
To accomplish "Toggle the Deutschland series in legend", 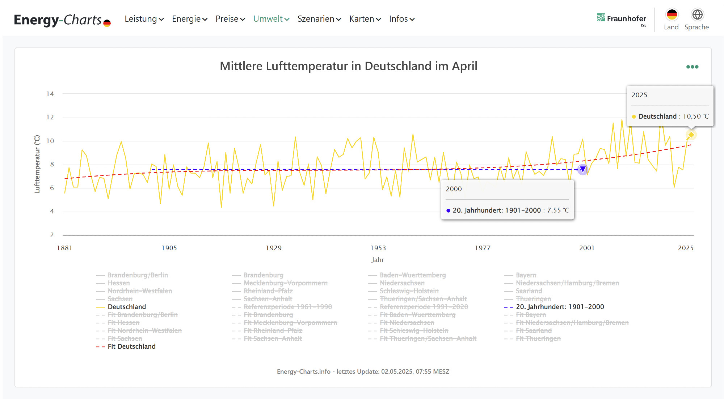I will point(121,307).
